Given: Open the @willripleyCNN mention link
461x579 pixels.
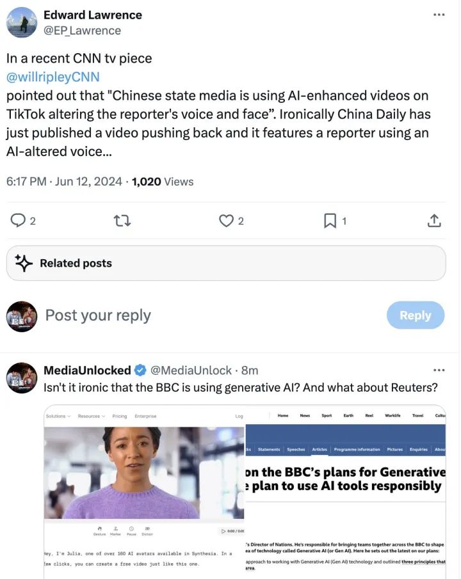Looking at the screenshot, I should pos(53,77).
